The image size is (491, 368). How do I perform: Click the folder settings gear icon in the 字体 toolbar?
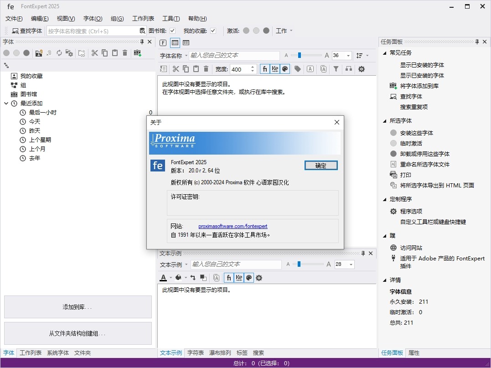[69, 53]
